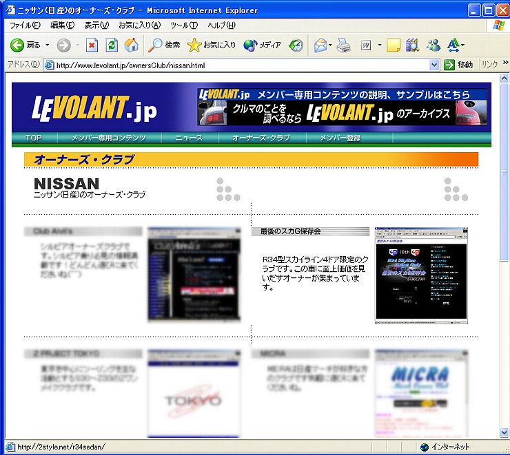Image resolution: width=510 pixels, height=455 pixels.
Task: Click the Forward arrow button
Action: click(63, 45)
